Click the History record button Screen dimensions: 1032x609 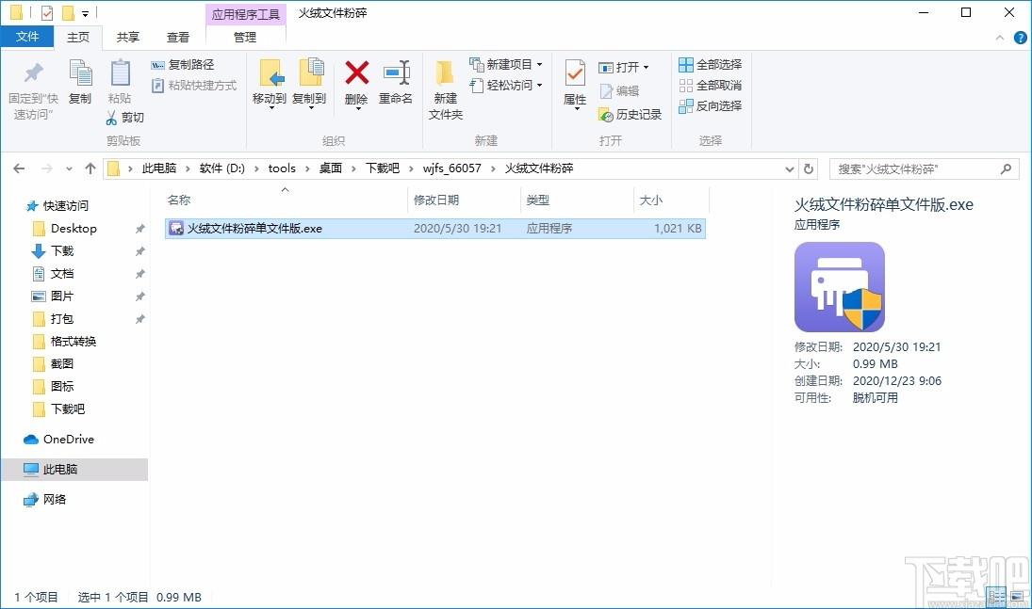click(630, 115)
